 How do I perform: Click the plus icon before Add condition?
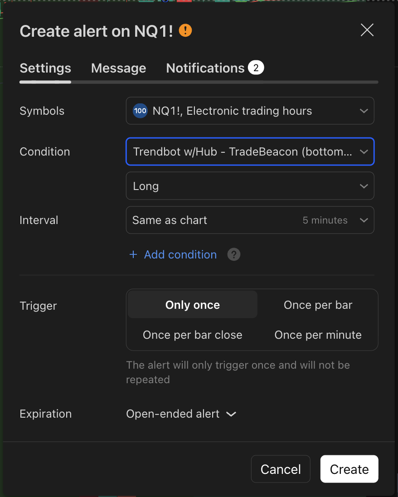point(132,254)
